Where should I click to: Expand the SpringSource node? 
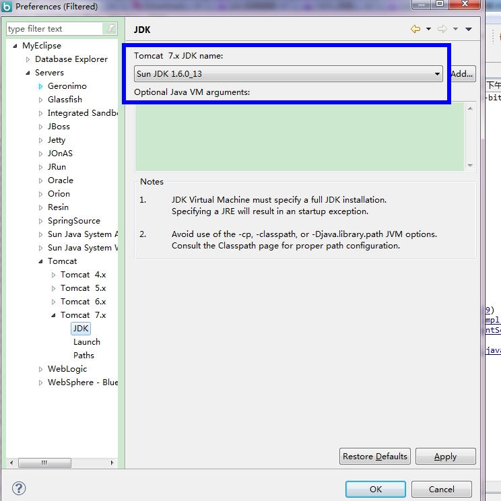click(x=40, y=221)
